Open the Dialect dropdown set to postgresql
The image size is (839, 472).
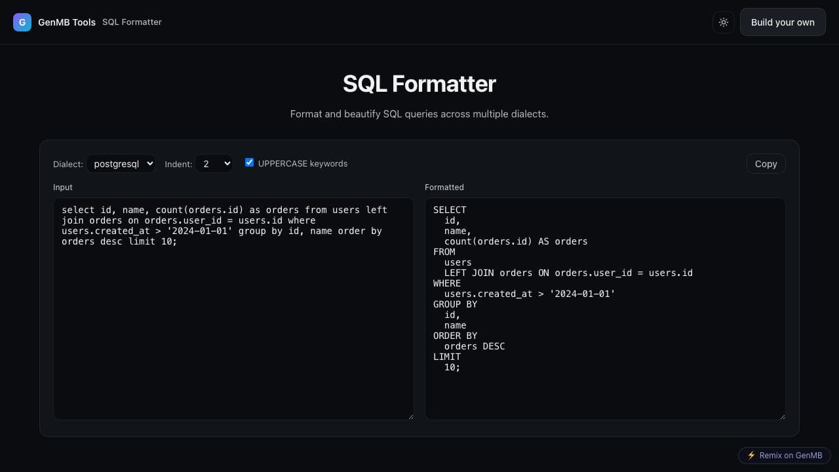[x=121, y=164]
